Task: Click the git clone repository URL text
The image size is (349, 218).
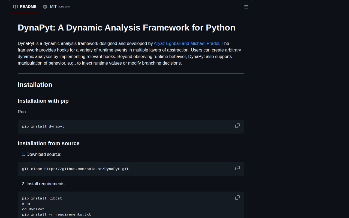Action: (x=86, y=169)
